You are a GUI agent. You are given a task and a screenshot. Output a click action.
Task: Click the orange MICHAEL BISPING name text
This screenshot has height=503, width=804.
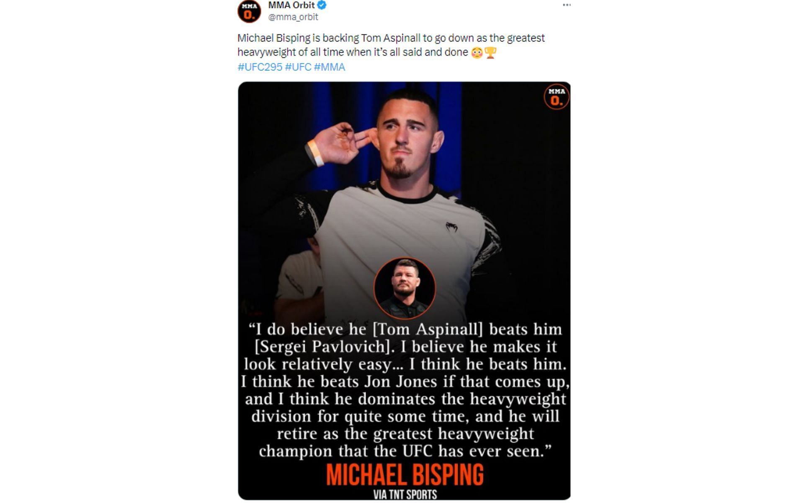coord(405,474)
